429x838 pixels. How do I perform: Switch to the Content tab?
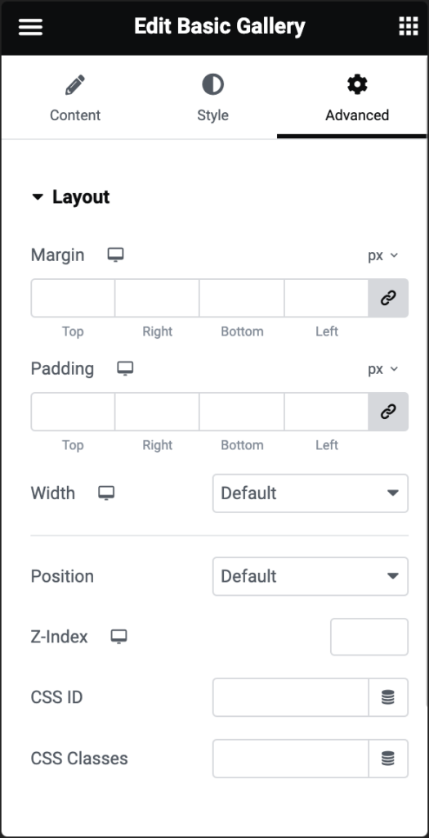tap(75, 99)
